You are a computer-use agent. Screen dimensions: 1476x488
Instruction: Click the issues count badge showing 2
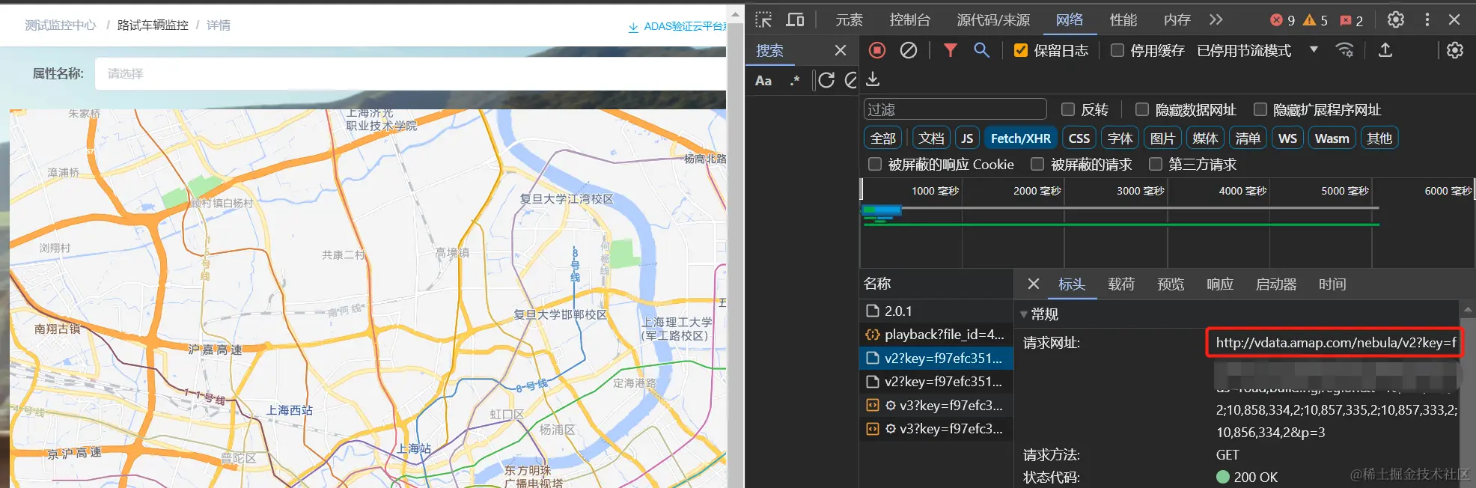click(x=1352, y=20)
